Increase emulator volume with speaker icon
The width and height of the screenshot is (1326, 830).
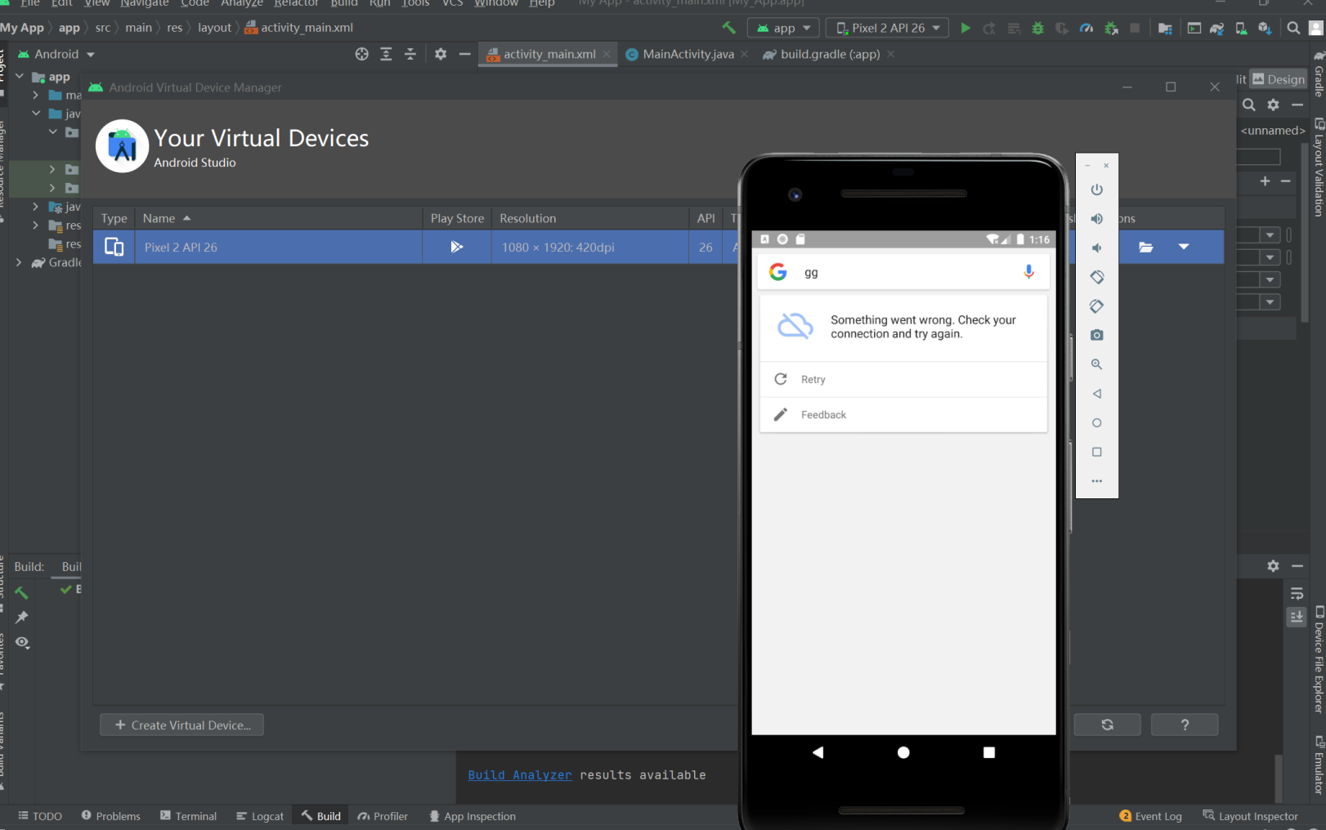(1096, 218)
